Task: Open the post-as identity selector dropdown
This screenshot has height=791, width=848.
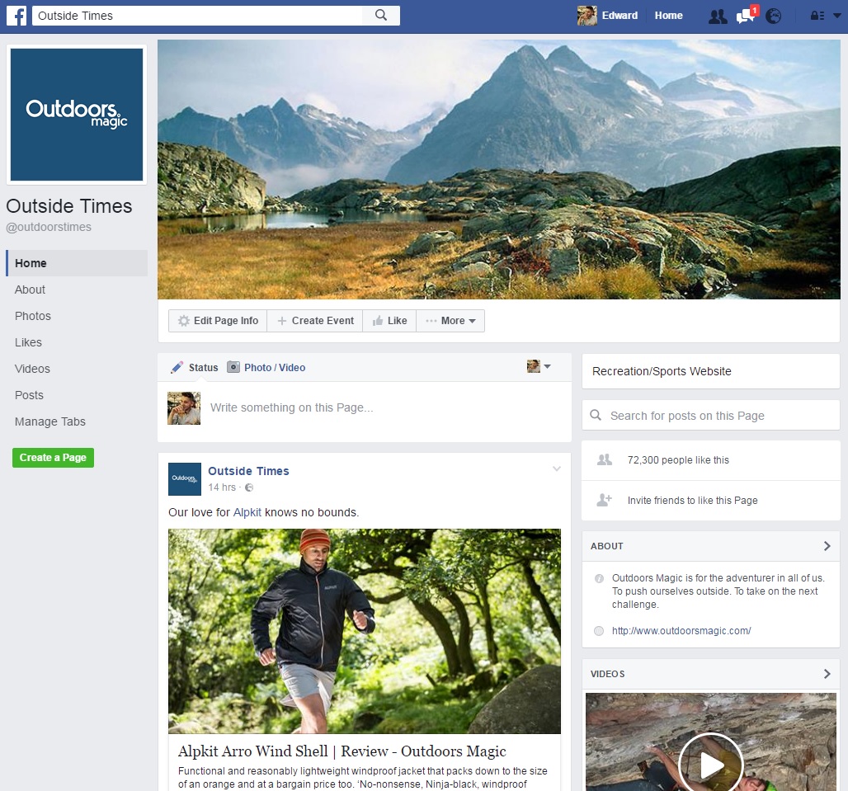Action: click(x=539, y=366)
